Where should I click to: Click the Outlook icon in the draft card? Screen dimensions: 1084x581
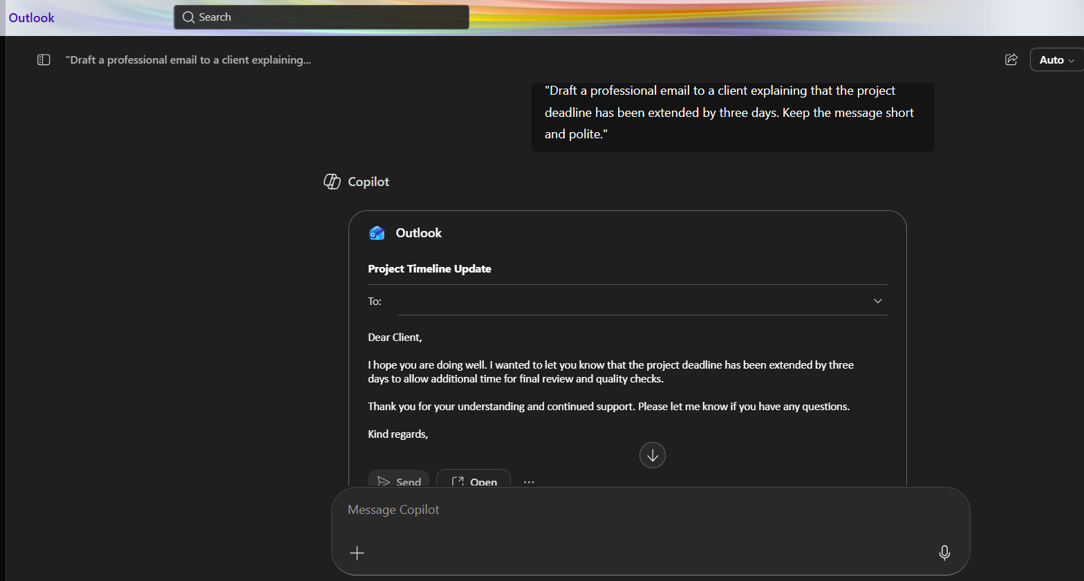(x=377, y=233)
